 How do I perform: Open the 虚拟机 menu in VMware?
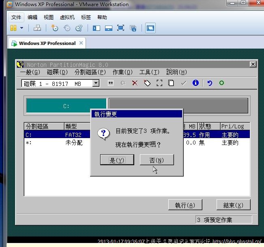coord(67,17)
